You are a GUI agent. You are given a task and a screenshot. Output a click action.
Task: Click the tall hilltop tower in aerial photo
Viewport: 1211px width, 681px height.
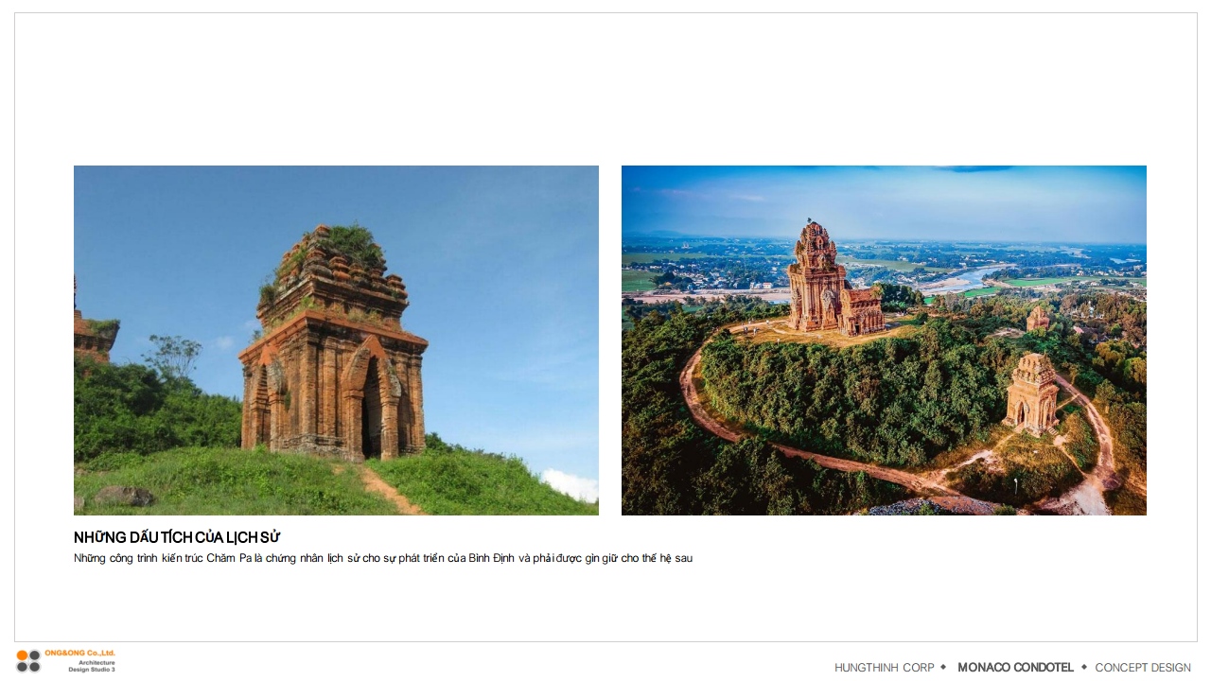819,278
